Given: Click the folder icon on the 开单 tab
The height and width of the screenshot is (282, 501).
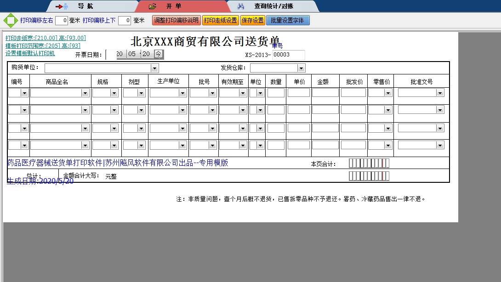Looking at the screenshot, I should (151, 6).
